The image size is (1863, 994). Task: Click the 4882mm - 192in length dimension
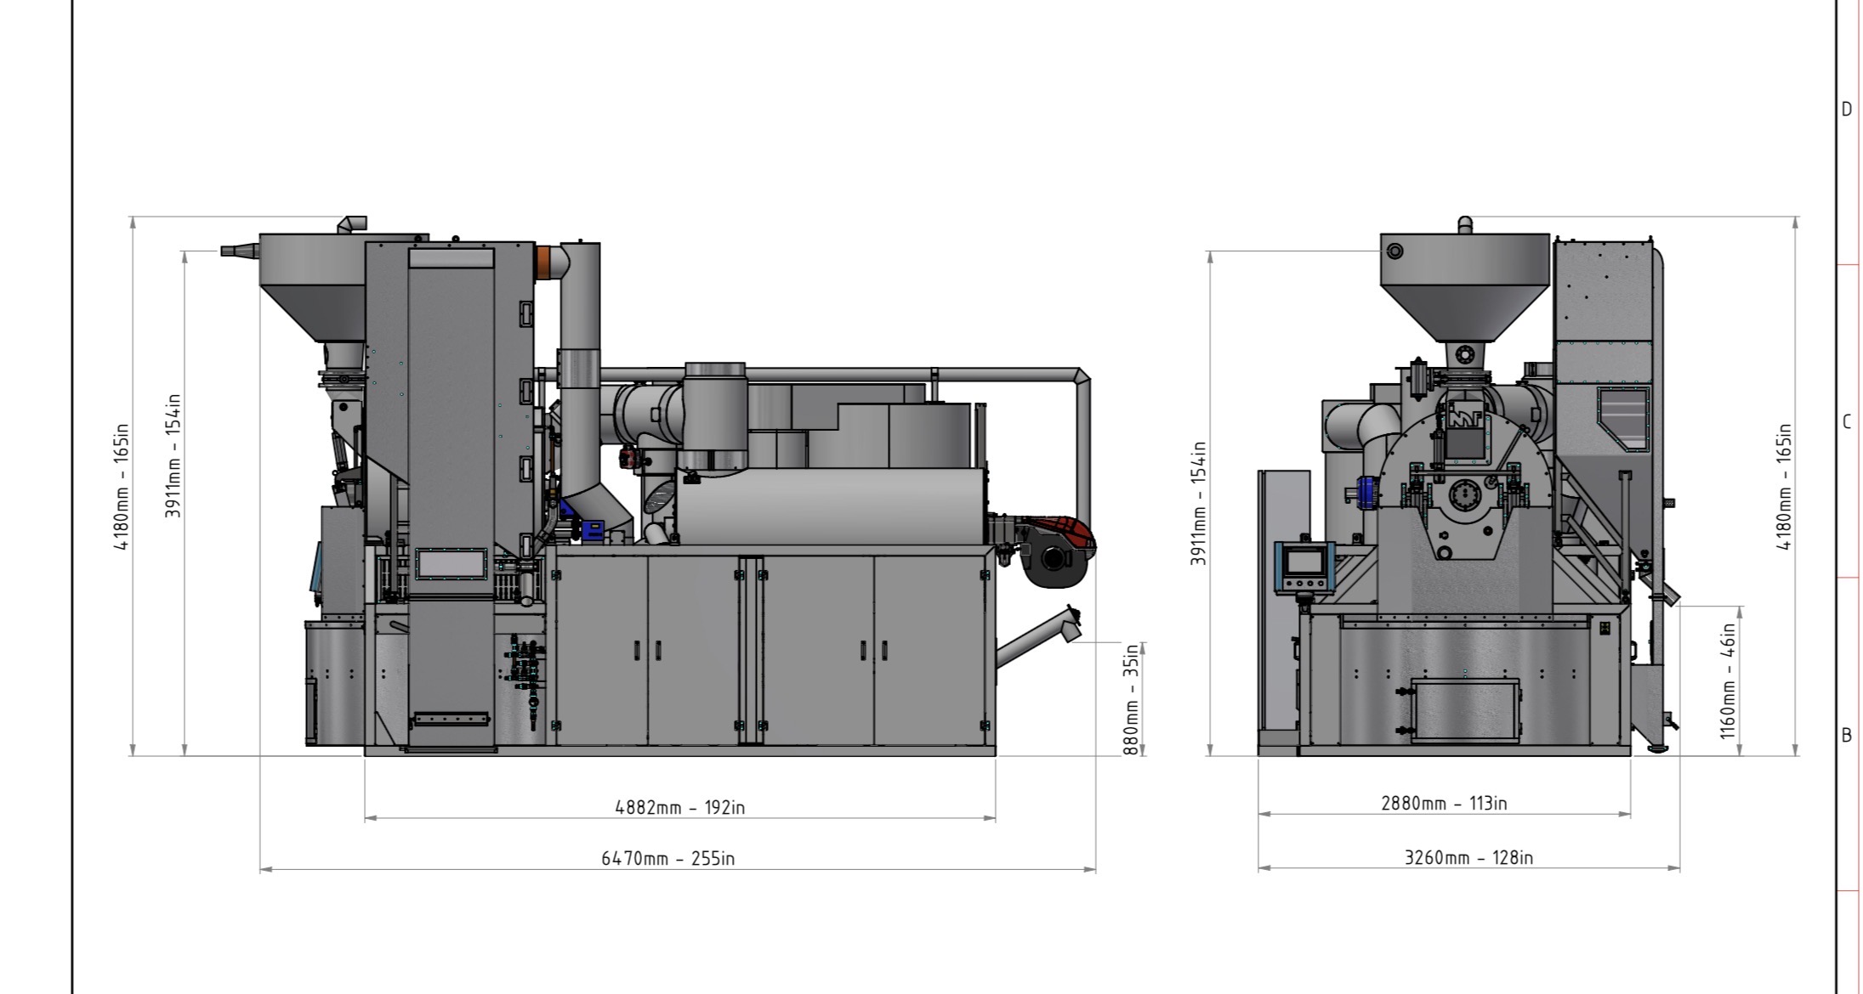pyautogui.click(x=679, y=807)
